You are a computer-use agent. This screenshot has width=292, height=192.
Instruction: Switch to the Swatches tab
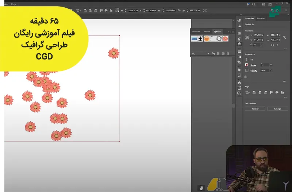(x=196, y=32)
